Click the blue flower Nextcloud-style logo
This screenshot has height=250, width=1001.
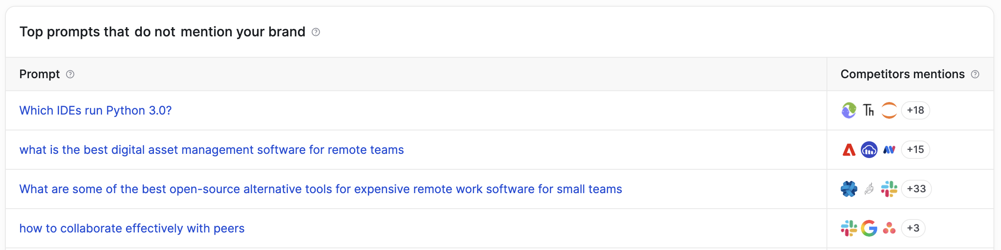pyautogui.click(x=849, y=189)
